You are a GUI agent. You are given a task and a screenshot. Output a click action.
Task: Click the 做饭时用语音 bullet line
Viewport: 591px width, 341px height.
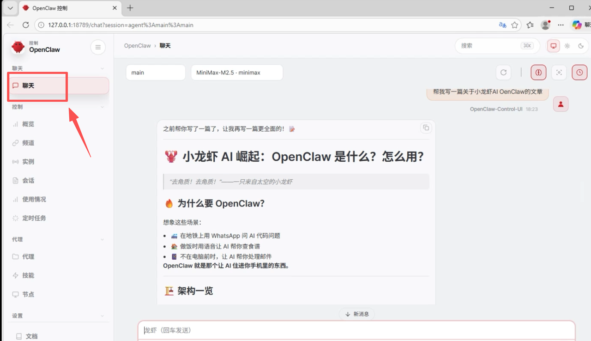[x=215, y=246]
